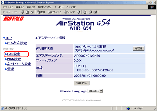Click the BUFFALO logo

(x=14, y=19)
